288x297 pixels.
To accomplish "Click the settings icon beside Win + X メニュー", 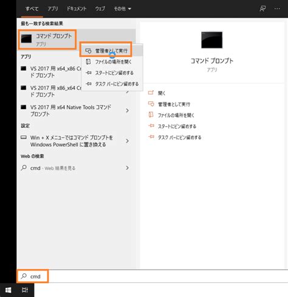I will (24, 138).
